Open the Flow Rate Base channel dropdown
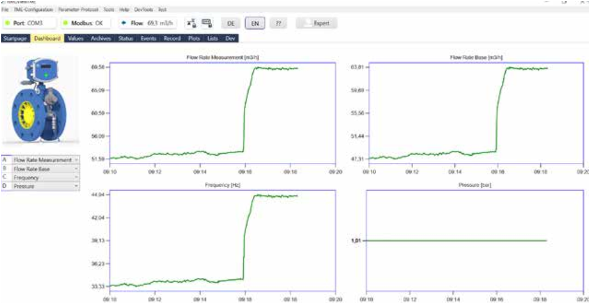The image size is (590, 304). pos(76,169)
